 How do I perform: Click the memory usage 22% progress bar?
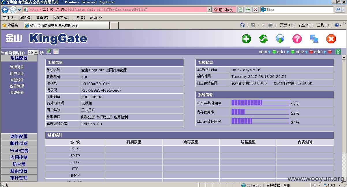point(260,112)
